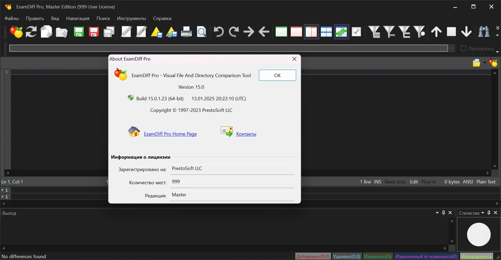Open the Инструменты menu
The image size is (501, 260).
click(132, 18)
